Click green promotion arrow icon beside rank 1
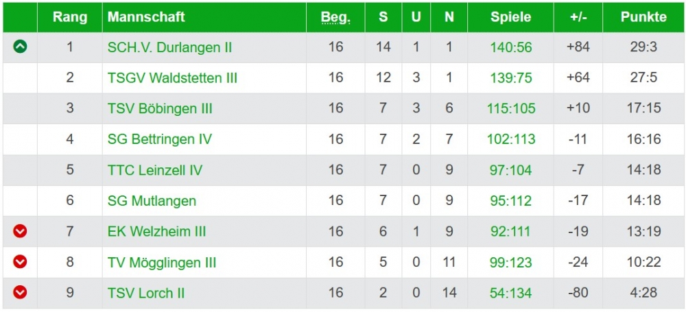 click(x=21, y=47)
